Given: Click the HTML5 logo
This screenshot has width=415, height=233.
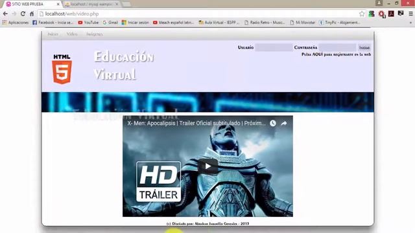Looking at the screenshot, I should pyautogui.click(x=62, y=69).
